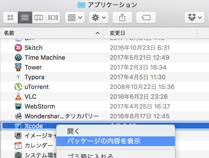Image resolution: width=209 pixels, height=158 pixels.
Task: Click date 2016年8月17日 12:45
Action: [140, 116]
